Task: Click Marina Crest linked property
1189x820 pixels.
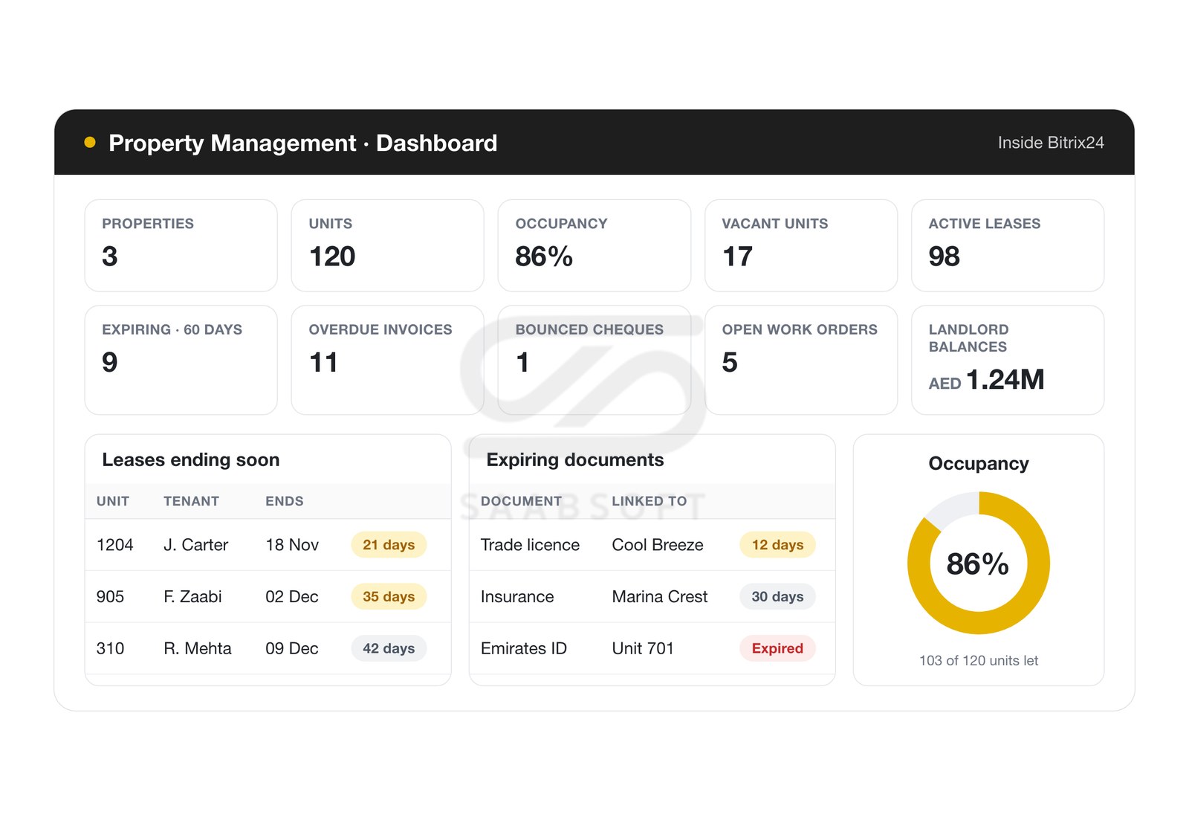Action: point(659,597)
